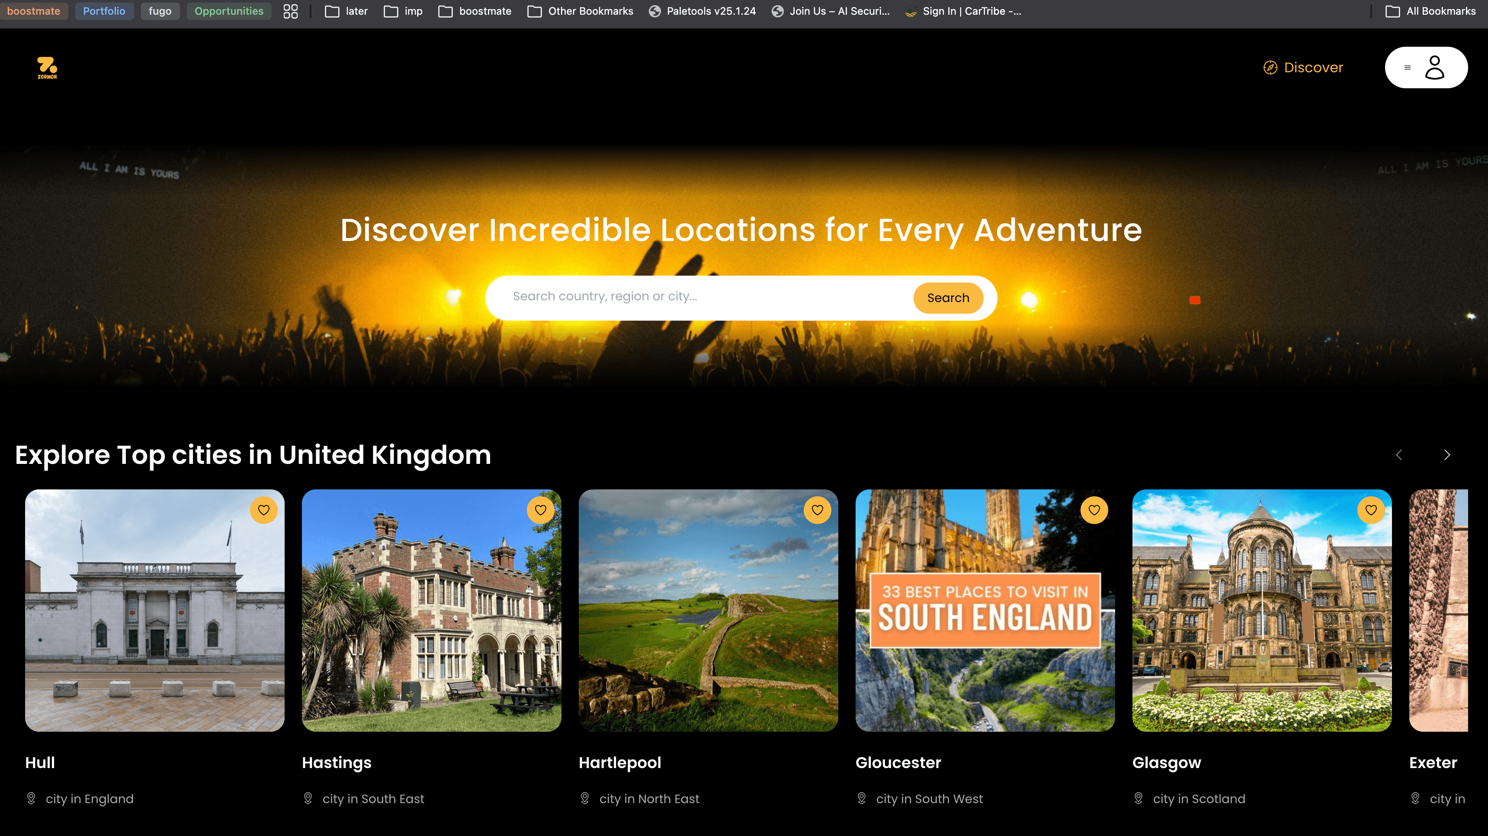Advance the cities carousel with the right chevron

click(1447, 455)
